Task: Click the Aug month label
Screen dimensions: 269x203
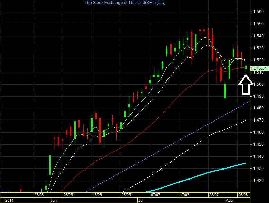Action: pos(229,200)
